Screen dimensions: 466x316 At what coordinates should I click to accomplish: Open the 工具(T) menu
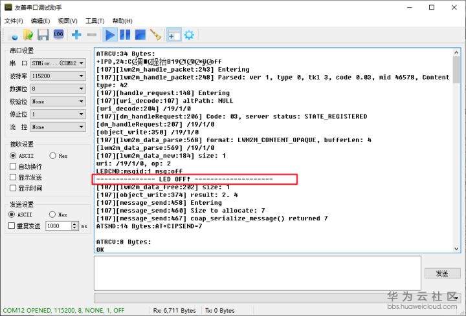pyautogui.click(x=94, y=21)
